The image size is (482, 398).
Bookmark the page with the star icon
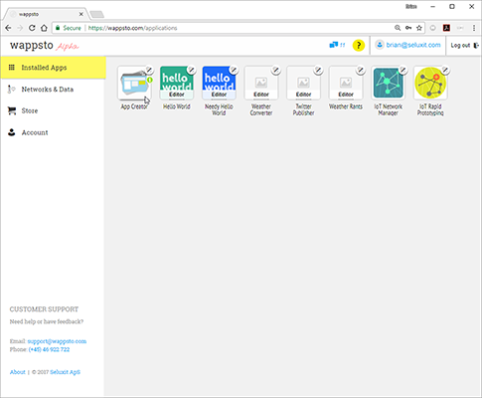[419, 28]
